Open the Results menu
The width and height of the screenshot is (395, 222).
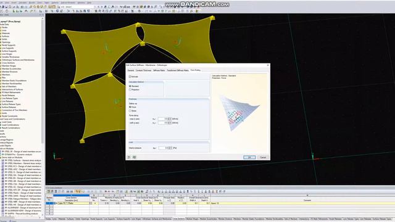tap(32, 2)
